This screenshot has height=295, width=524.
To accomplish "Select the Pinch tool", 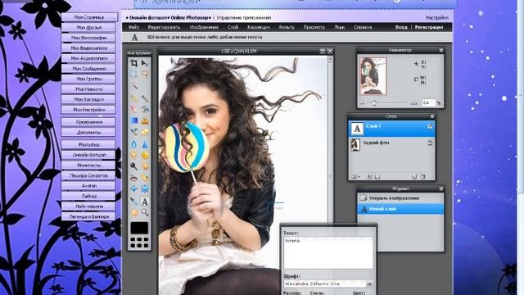I will tap(145, 189).
